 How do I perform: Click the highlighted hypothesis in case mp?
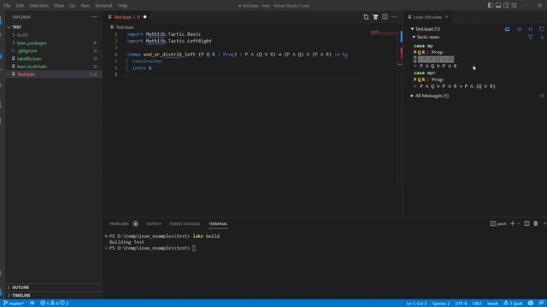coord(433,59)
